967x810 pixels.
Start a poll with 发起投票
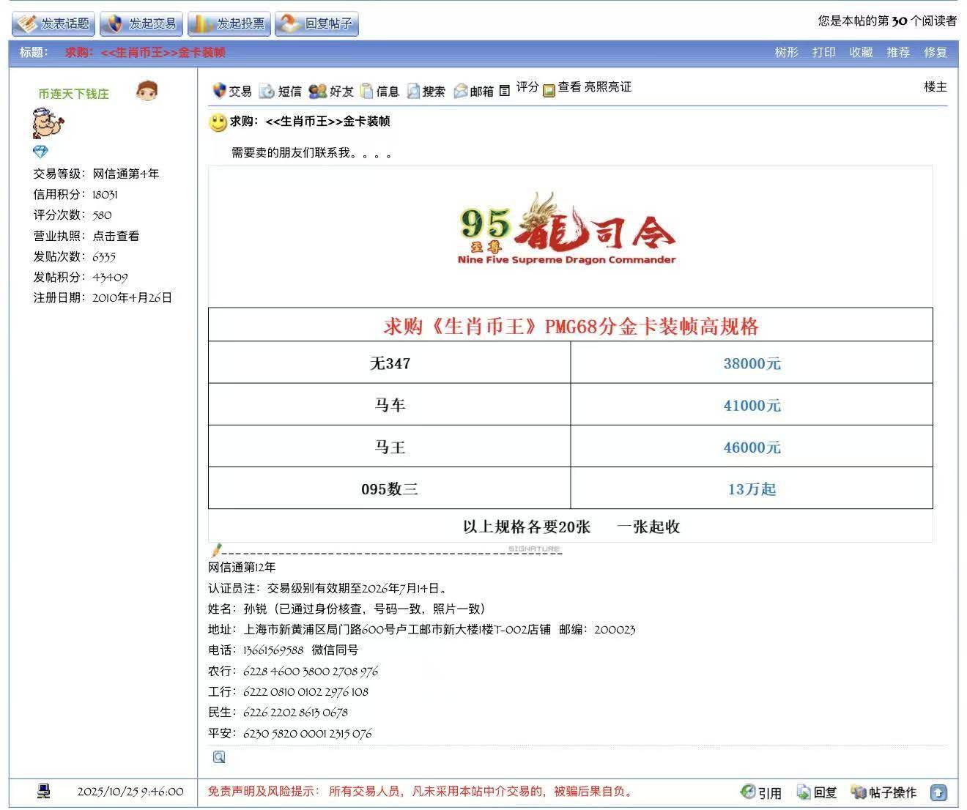click(229, 23)
